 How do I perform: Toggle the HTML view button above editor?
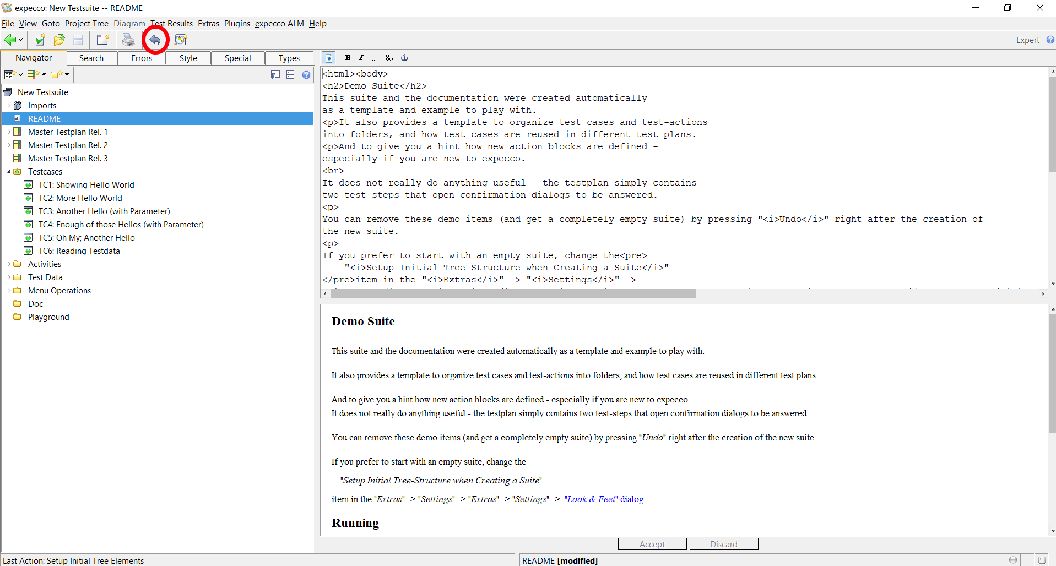[x=328, y=58]
